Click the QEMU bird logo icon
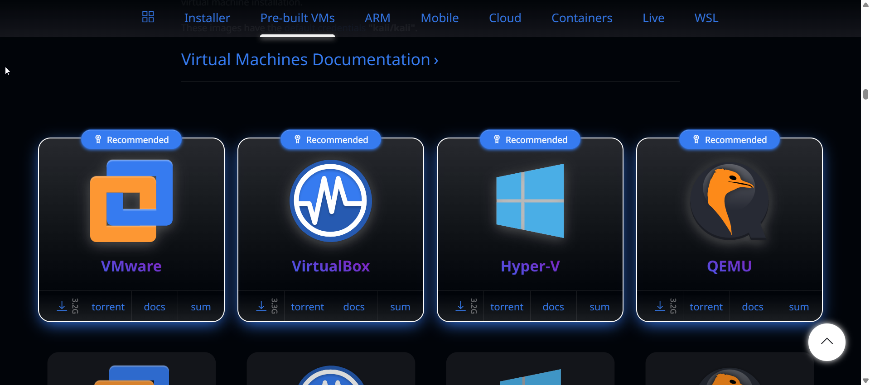This screenshot has width=870, height=385. coord(730,202)
